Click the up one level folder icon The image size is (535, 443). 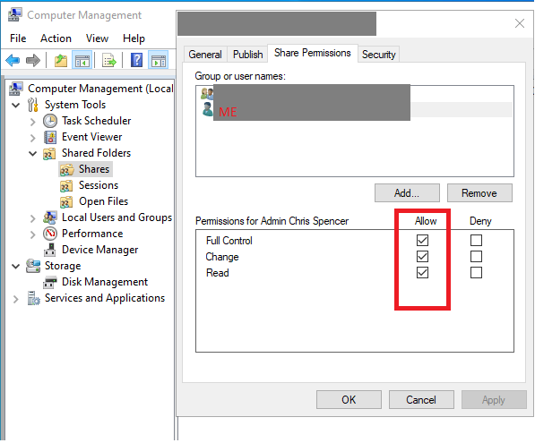pos(61,61)
